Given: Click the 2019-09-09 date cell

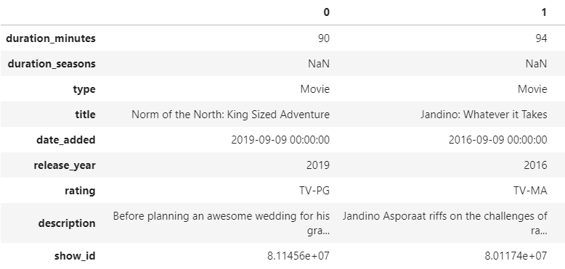Looking at the screenshot, I should pyautogui.click(x=280, y=140).
